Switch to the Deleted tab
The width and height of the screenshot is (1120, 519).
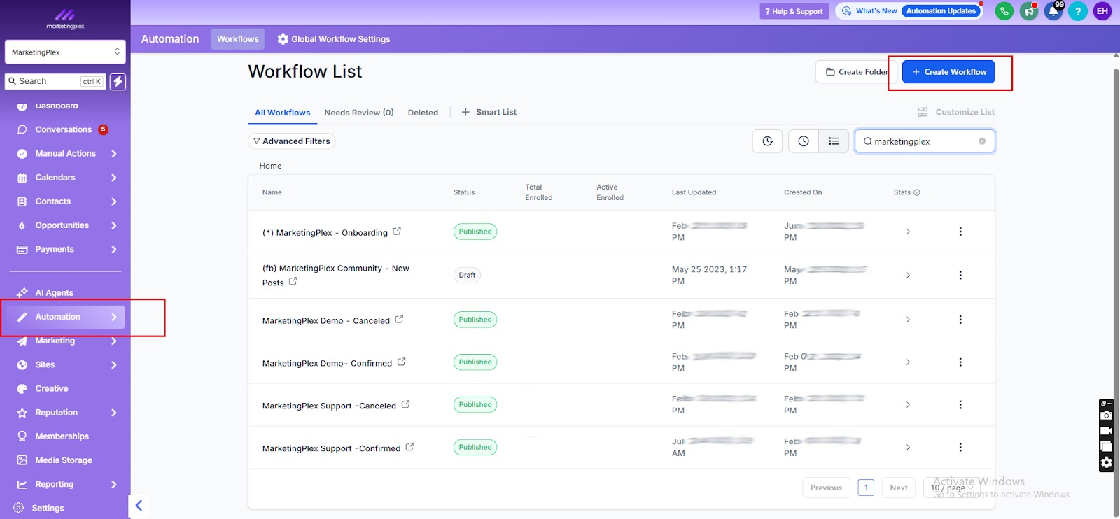click(x=423, y=113)
